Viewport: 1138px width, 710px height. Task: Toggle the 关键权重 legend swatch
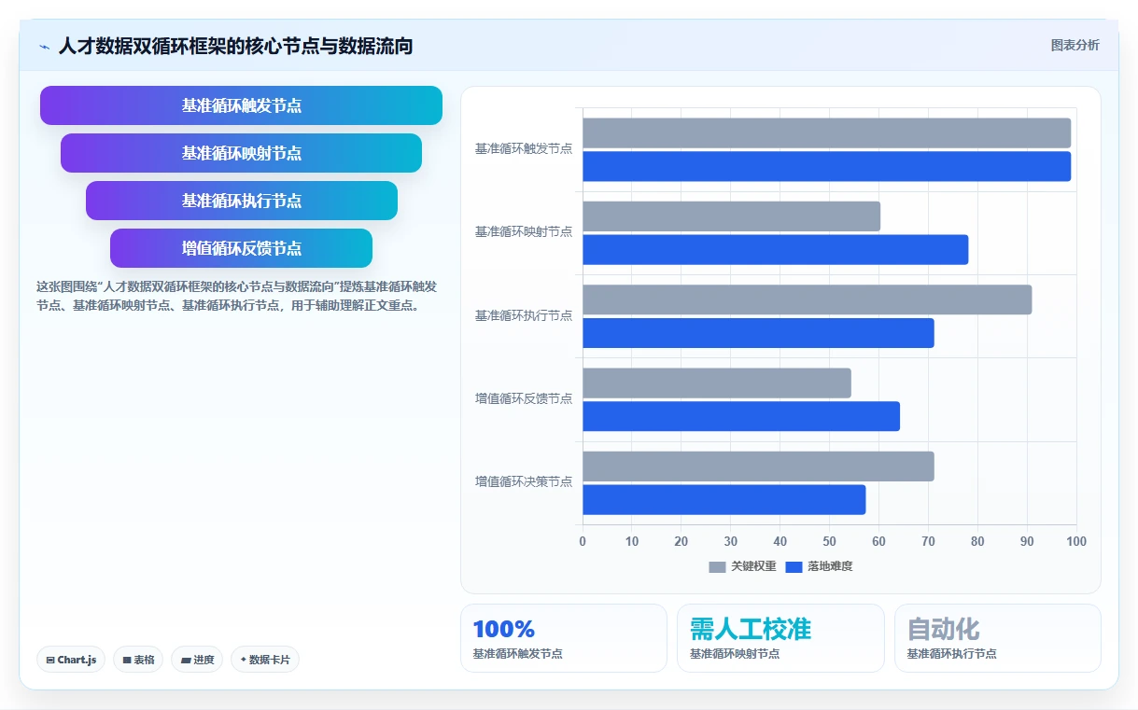717,566
